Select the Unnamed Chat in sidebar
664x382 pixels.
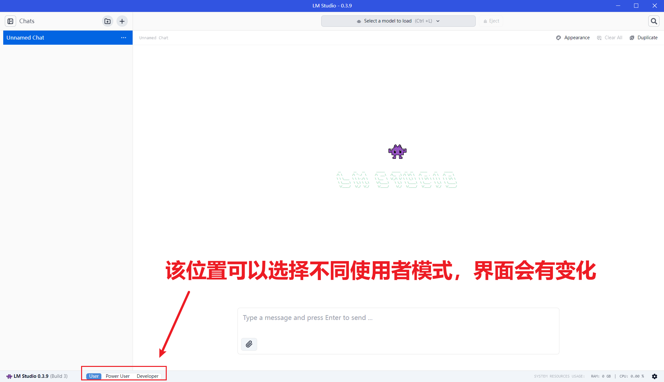pos(68,38)
